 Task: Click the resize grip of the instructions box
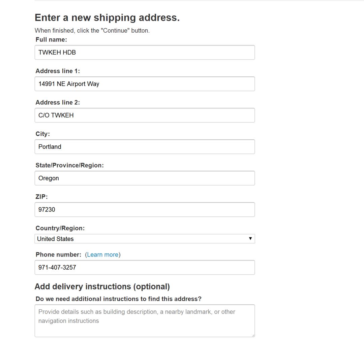253,335
